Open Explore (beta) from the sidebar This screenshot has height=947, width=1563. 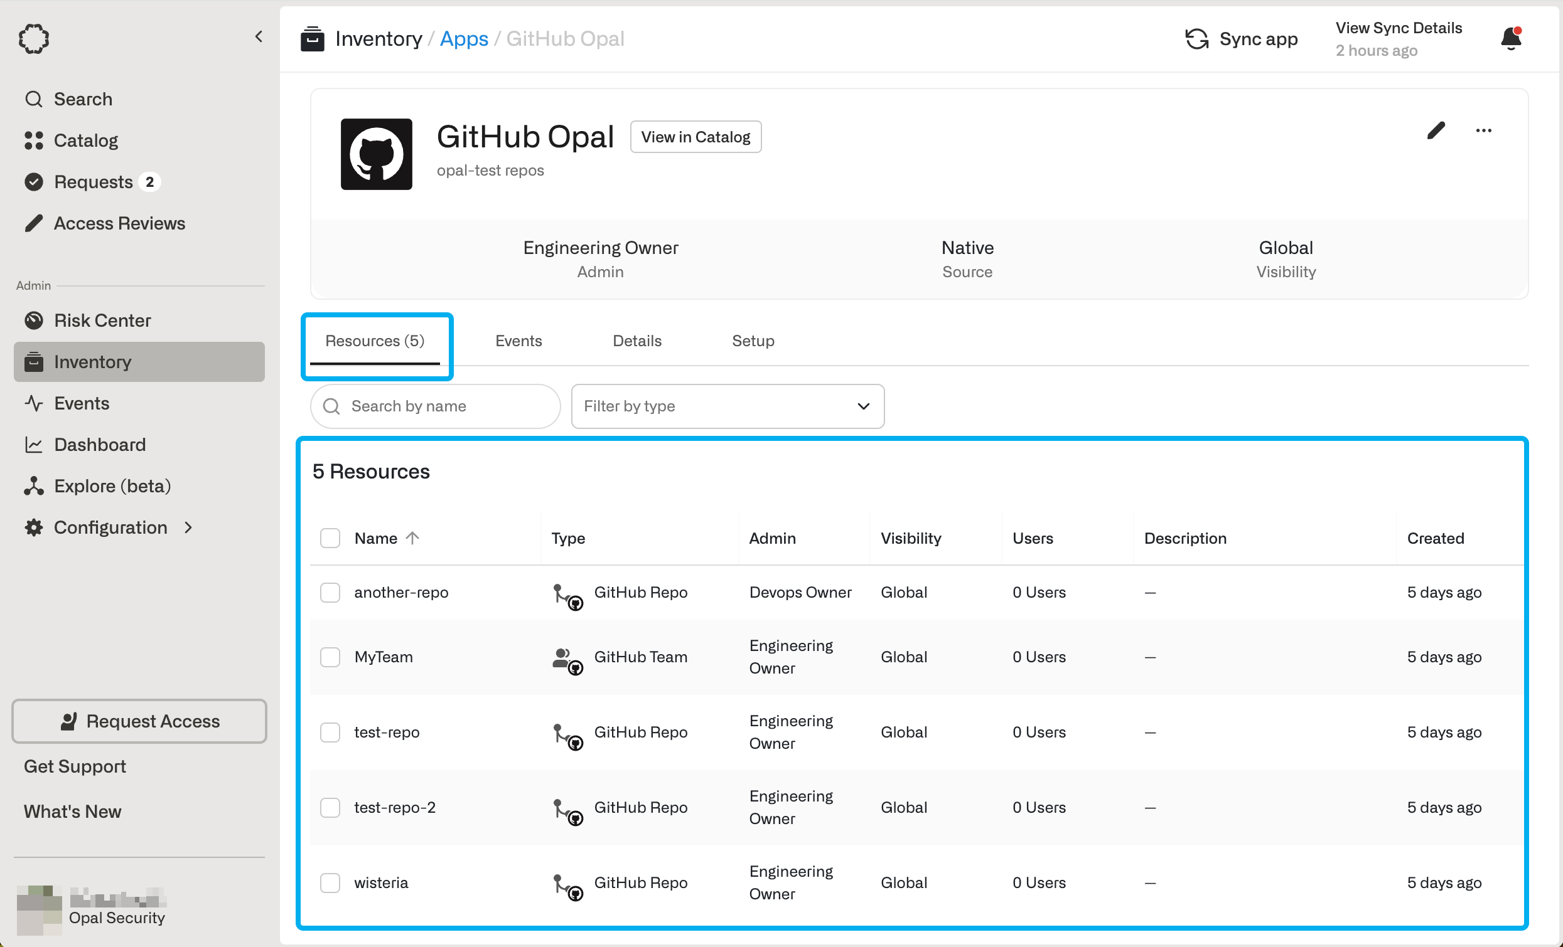[x=112, y=485]
